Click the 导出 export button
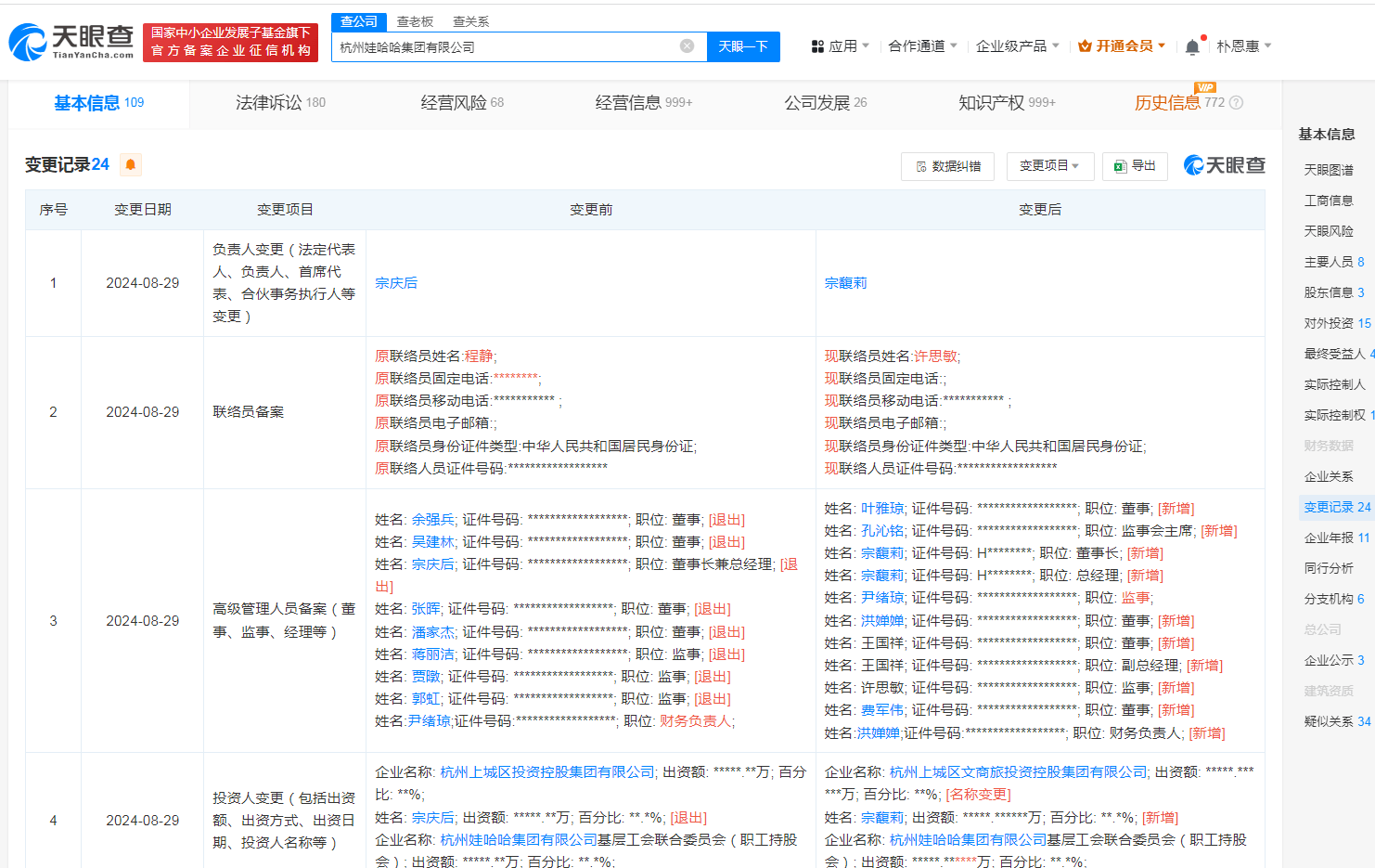This screenshot has height=868, width=1375. tap(1135, 166)
